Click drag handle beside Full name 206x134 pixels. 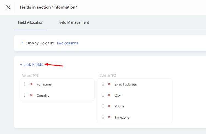(x=25, y=84)
